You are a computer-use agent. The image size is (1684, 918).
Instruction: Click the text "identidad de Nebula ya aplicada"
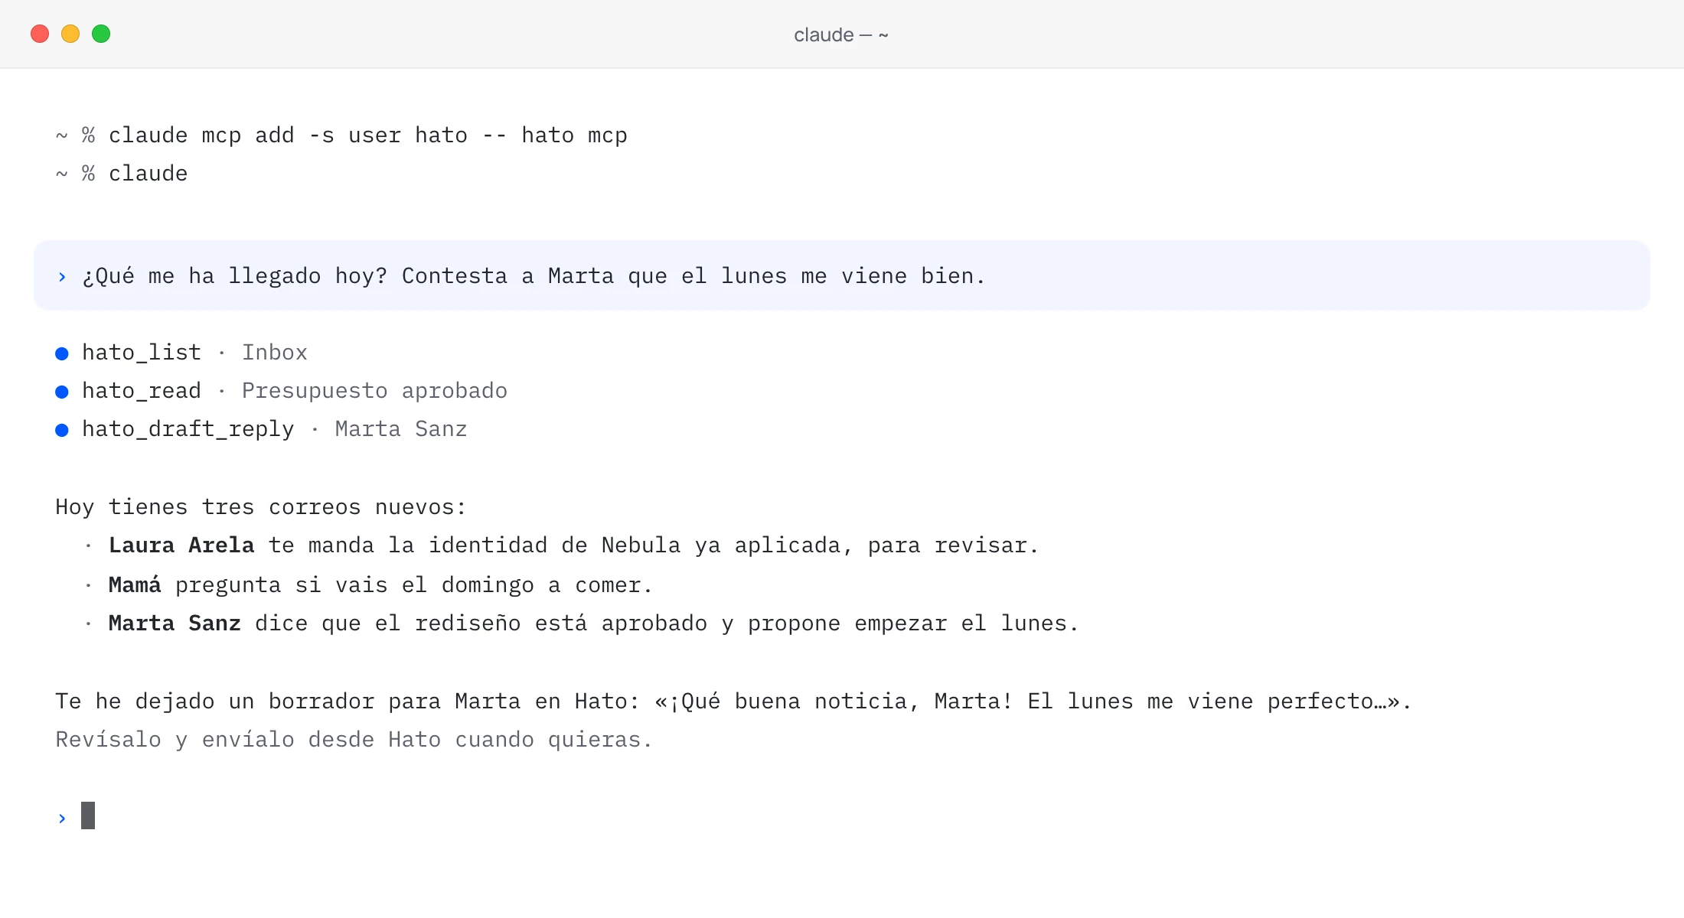point(635,545)
